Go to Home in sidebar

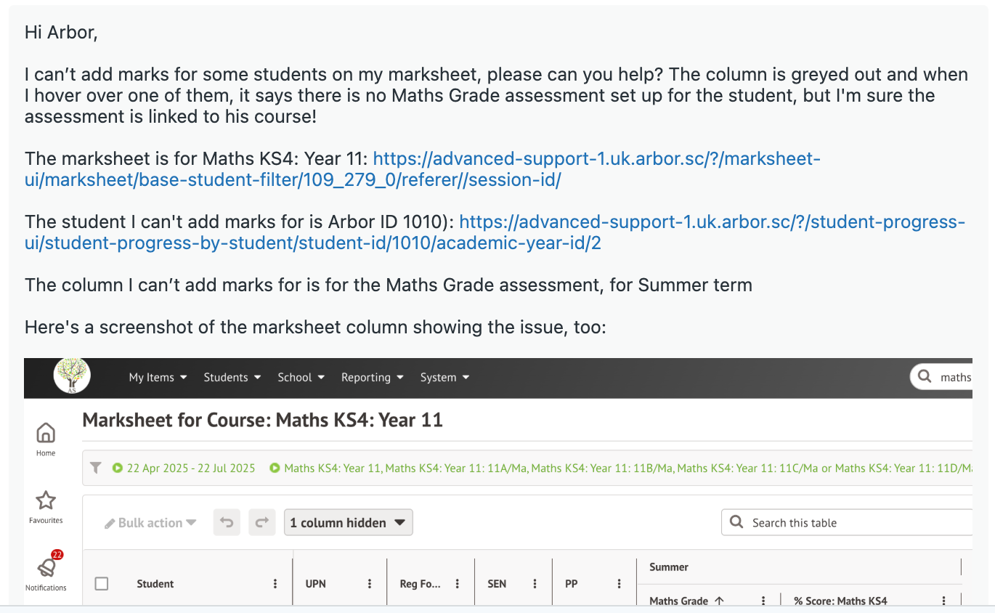click(46, 434)
